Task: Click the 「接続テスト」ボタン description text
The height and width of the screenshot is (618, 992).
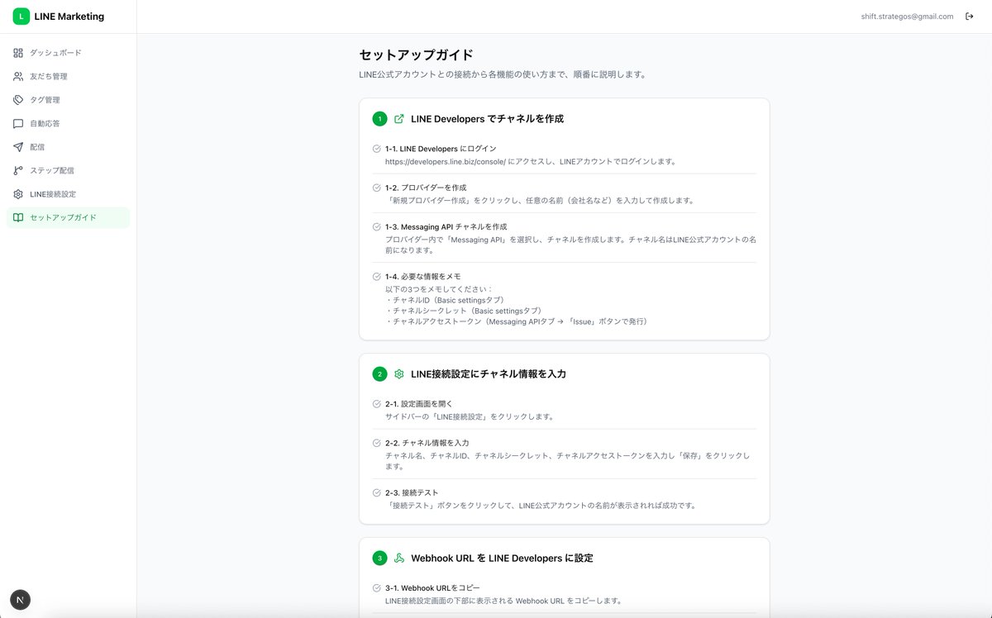Action: [541, 506]
